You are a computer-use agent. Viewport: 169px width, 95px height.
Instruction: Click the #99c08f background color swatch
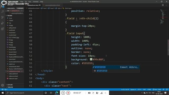tap(91, 59)
